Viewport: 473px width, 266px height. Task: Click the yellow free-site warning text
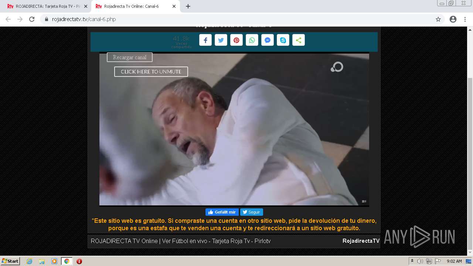pos(234,224)
